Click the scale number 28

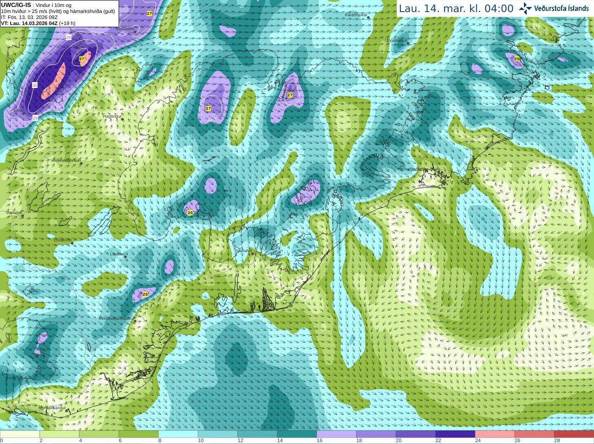557,440
